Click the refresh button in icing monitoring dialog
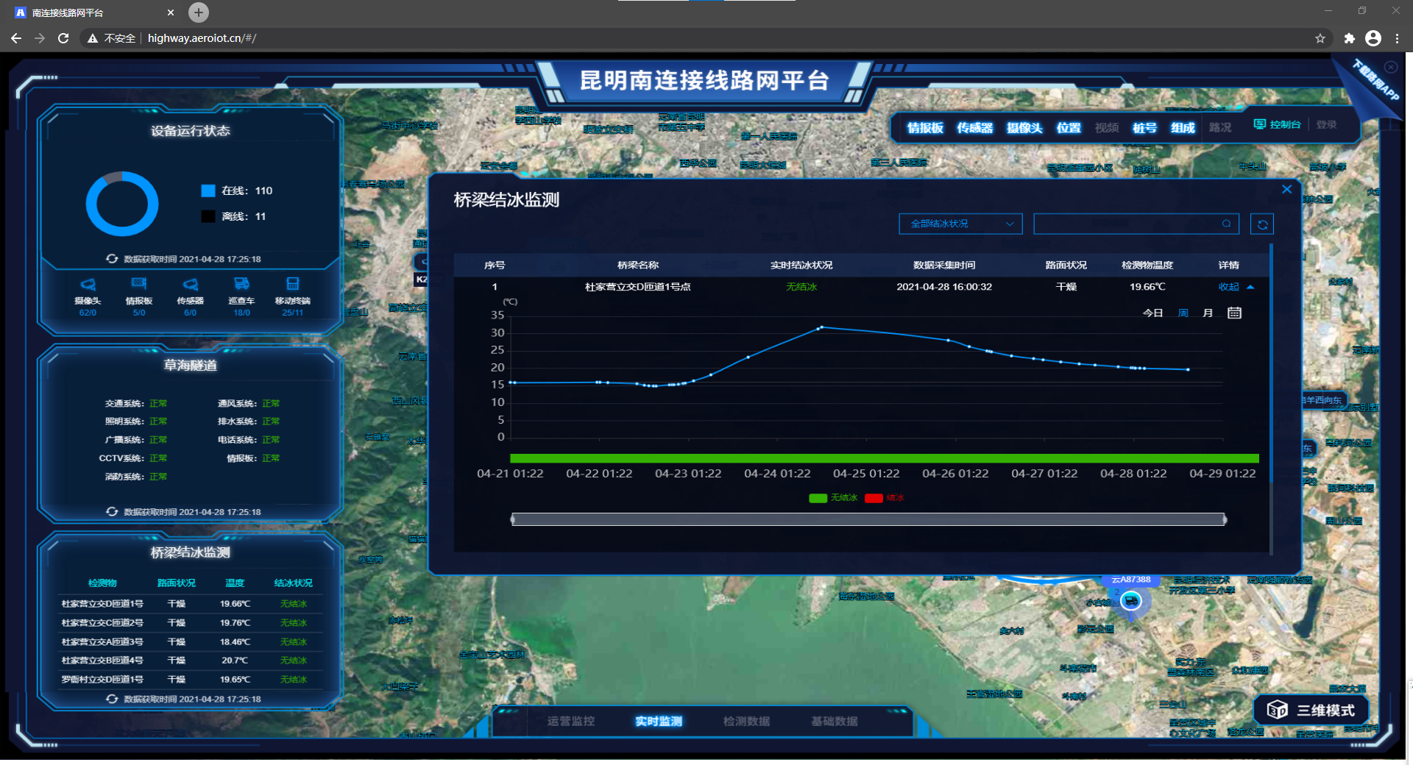Screen dimensions: 1413x765 1261,224
